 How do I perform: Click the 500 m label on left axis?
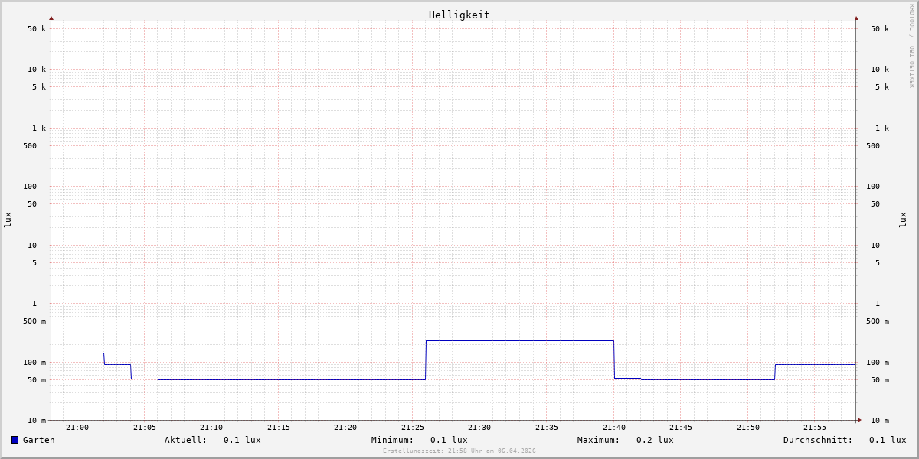(x=34, y=321)
